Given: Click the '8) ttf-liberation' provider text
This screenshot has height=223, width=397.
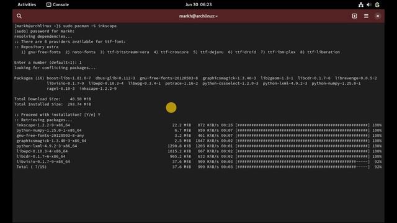Looking at the screenshot, I should pyautogui.click(x=320, y=52).
